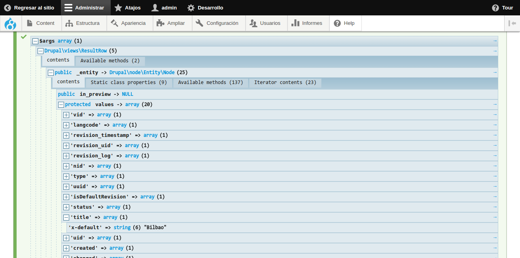
Task: Click the Regresar al sitio back arrow icon
Action: [8, 8]
